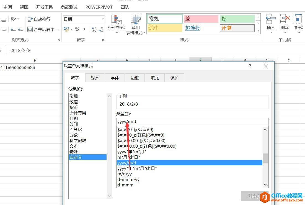Open the 字体 tab in Format Cells
305x205 pixels.
coord(115,78)
